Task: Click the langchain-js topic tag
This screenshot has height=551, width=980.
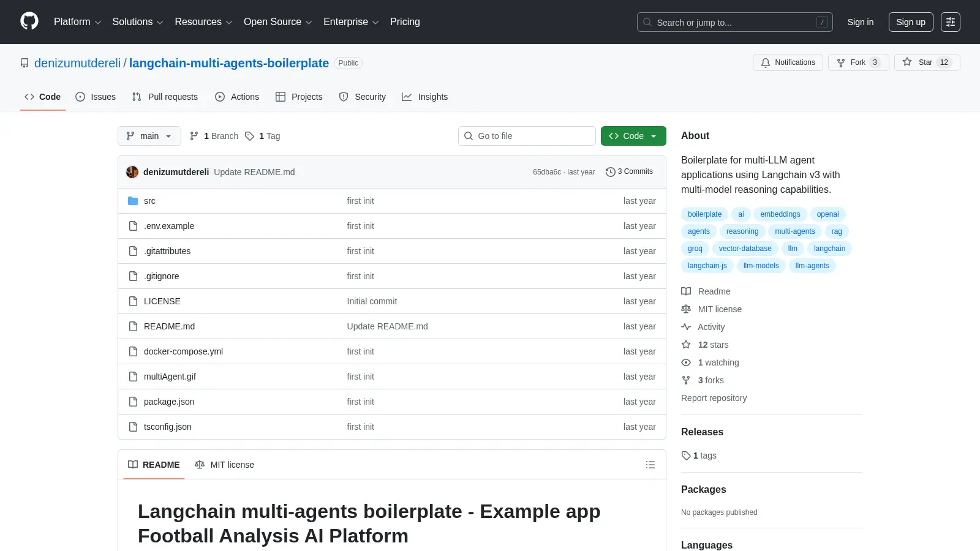Action: click(707, 266)
